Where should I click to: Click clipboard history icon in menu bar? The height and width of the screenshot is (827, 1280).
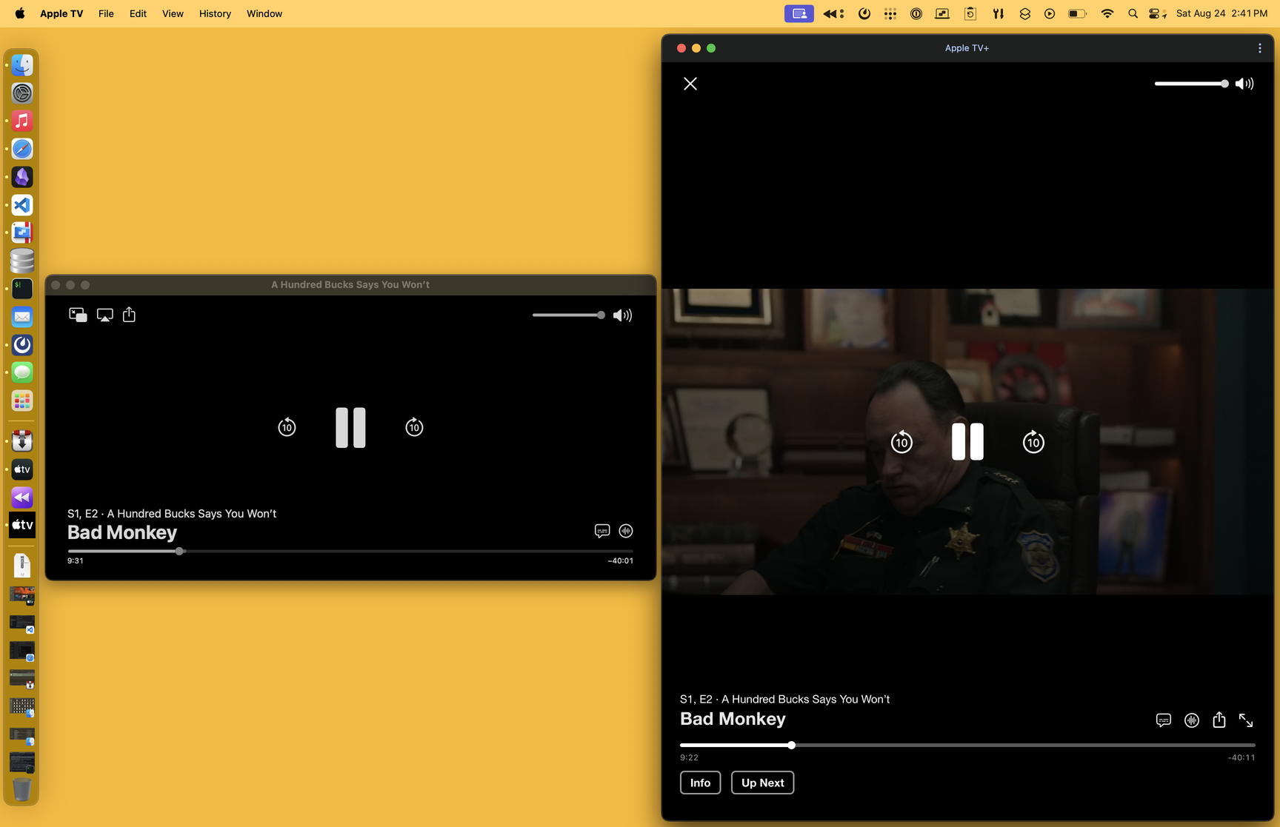coord(970,13)
